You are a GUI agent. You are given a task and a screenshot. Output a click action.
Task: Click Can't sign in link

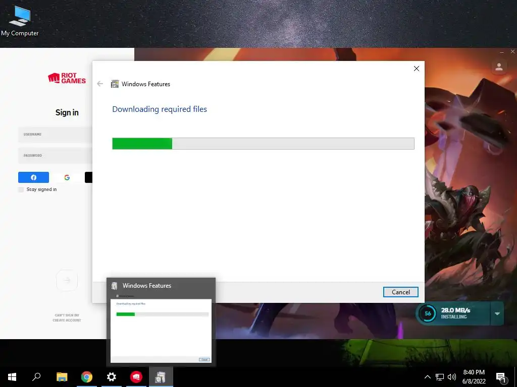click(x=67, y=315)
